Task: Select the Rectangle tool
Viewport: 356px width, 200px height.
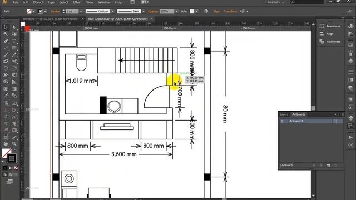Action: [x=14, y=48]
